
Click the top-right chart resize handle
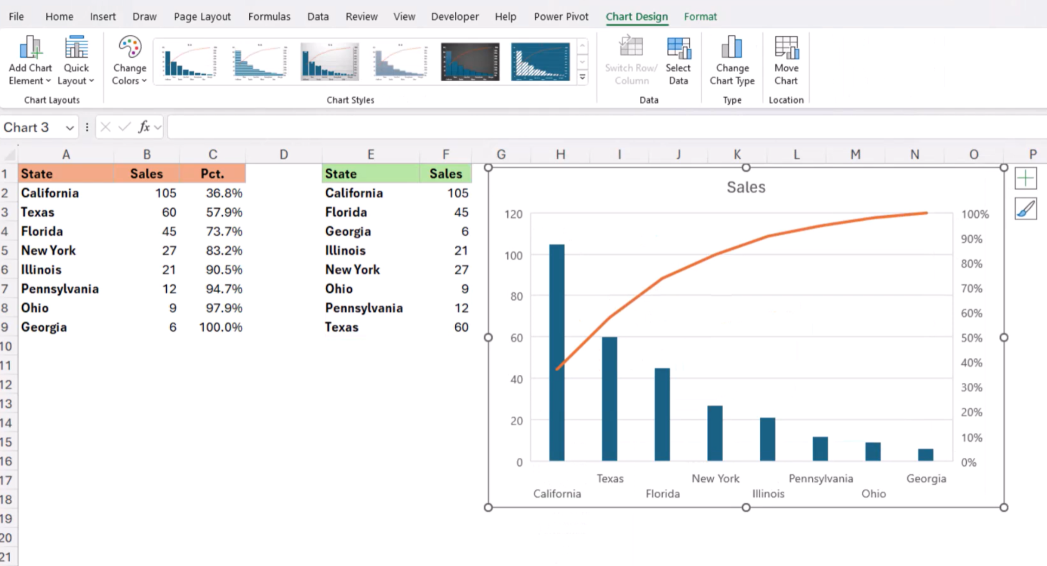1004,167
